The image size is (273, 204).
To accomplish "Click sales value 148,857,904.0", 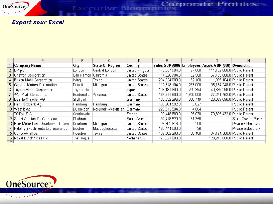I will (167, 70).
